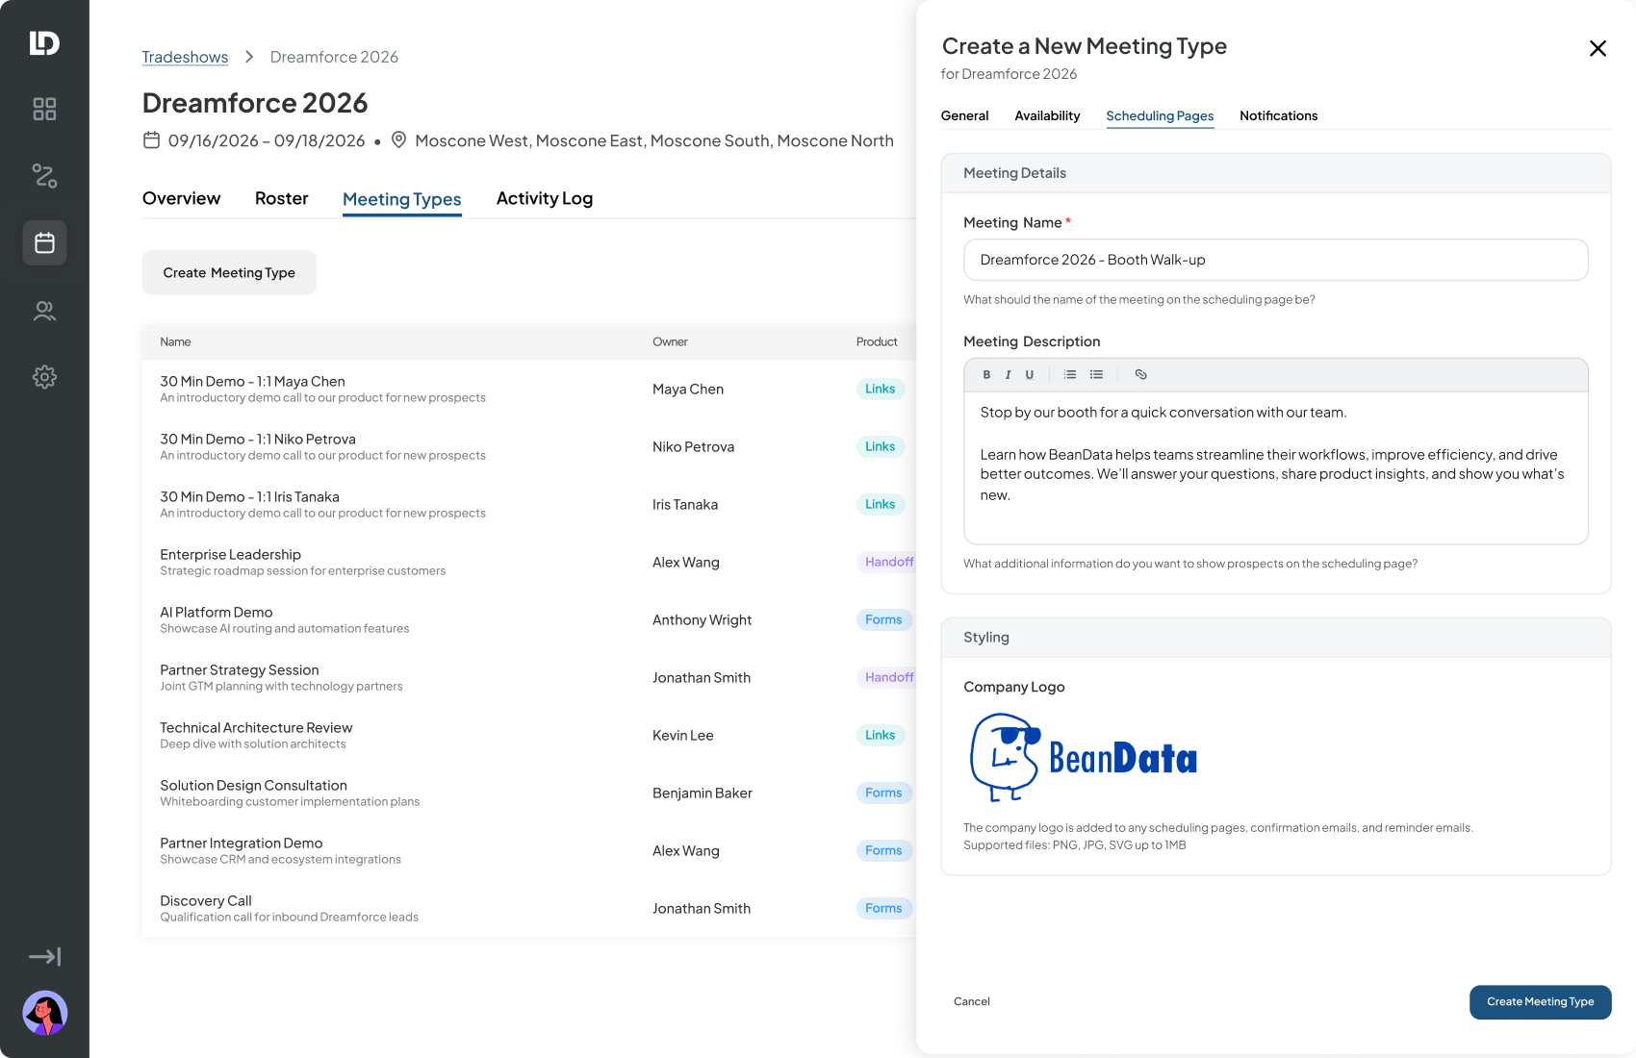Insert a bulleted list in description

coord(1096,374)
